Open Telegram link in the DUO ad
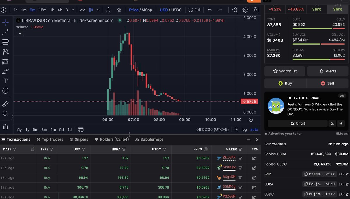Image resolution: width=350 pixels, height=199 pixels. (x=341, y=123)
